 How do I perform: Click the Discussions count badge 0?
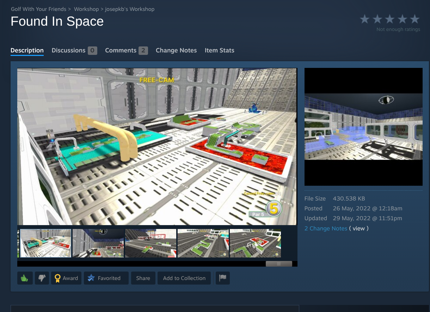click(x=92, y=50)
